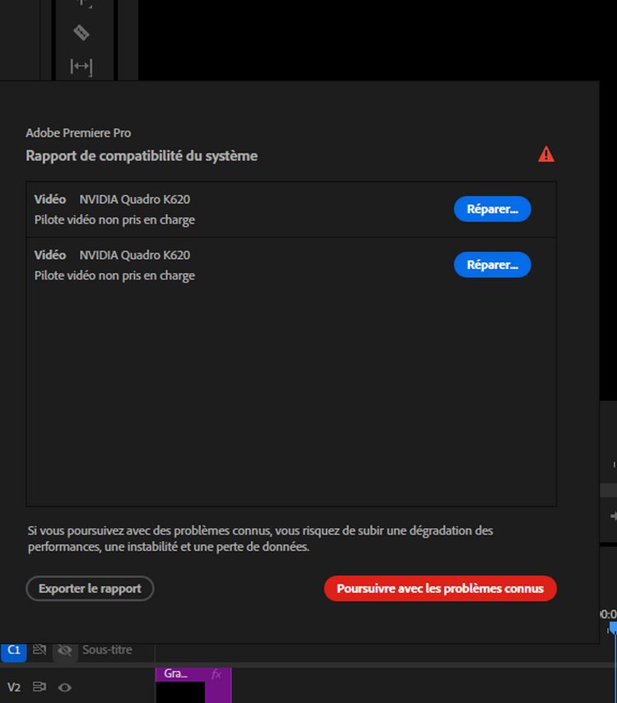Image resolution: width=617 pixels, height=703 pixels.
Task: Select the Razor tool in the toolbar
Action: pos(81,33)
